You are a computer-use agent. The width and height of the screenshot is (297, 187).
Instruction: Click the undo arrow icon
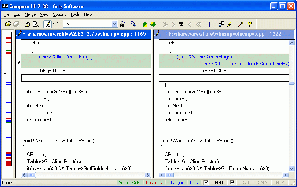pos(55,24)
